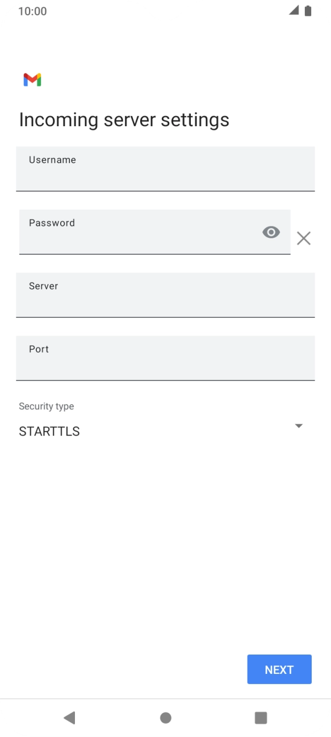The width and height of the screenshot is (331, 737).
Task: Tap the back navigation triangle
Action: tap(69, 718)
